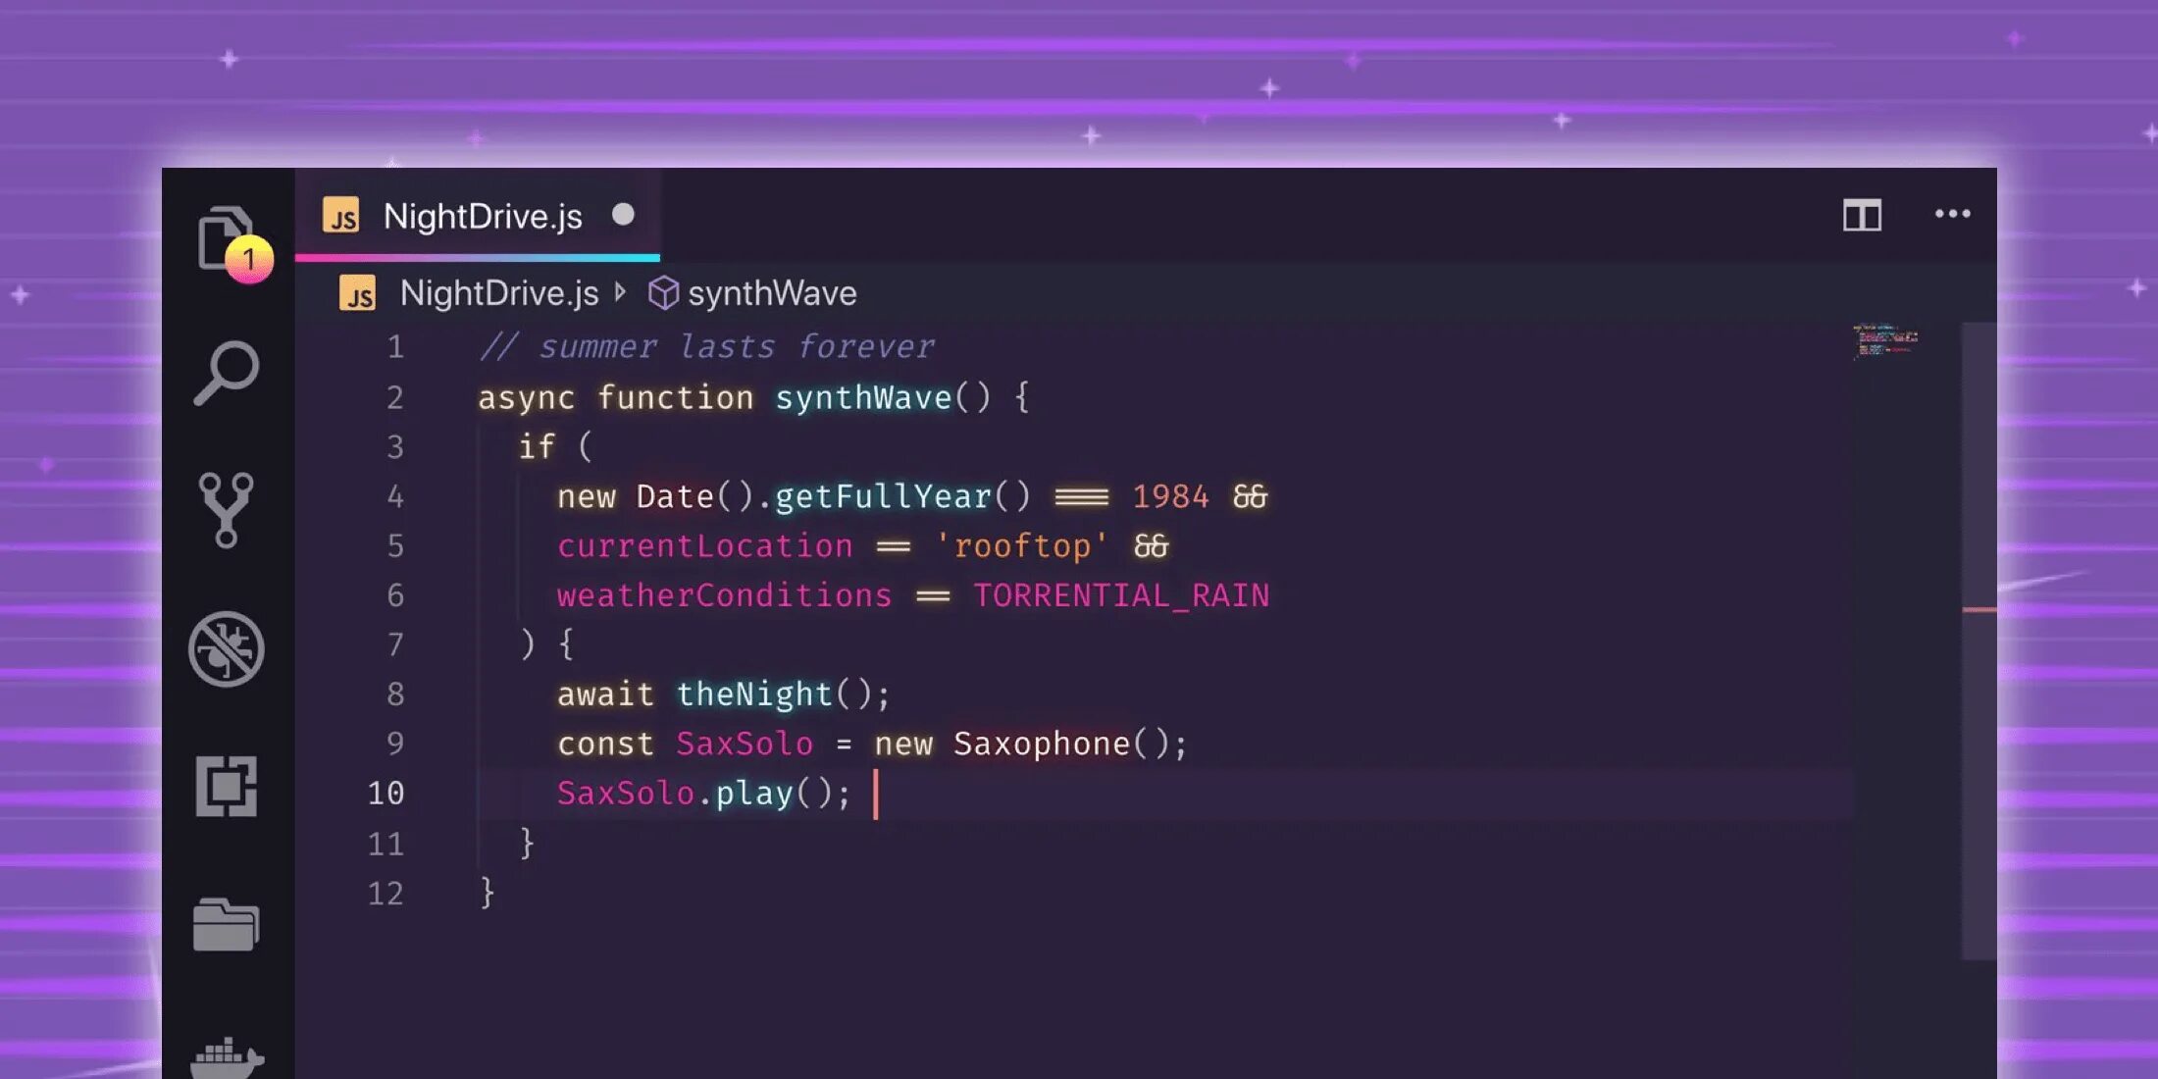Open synthWave symbol breadcrumb dropdown
Viewport: 2158px width, 1079px height.
[x=771, y=293]
